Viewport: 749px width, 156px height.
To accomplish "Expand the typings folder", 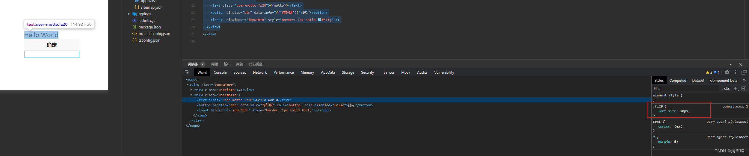I will click(x=129, y=14).
